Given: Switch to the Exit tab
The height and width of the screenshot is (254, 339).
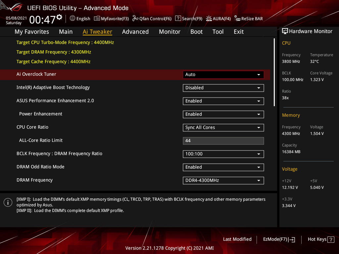Looking at the screenshot, I should tap(239, 32).
